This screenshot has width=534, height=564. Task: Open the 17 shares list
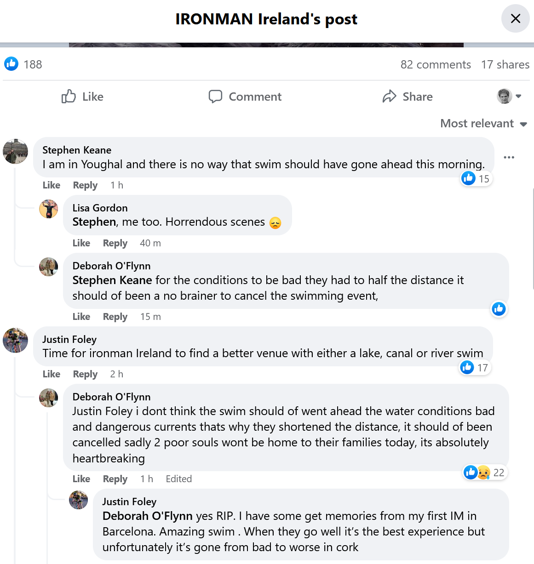(505, 64)
